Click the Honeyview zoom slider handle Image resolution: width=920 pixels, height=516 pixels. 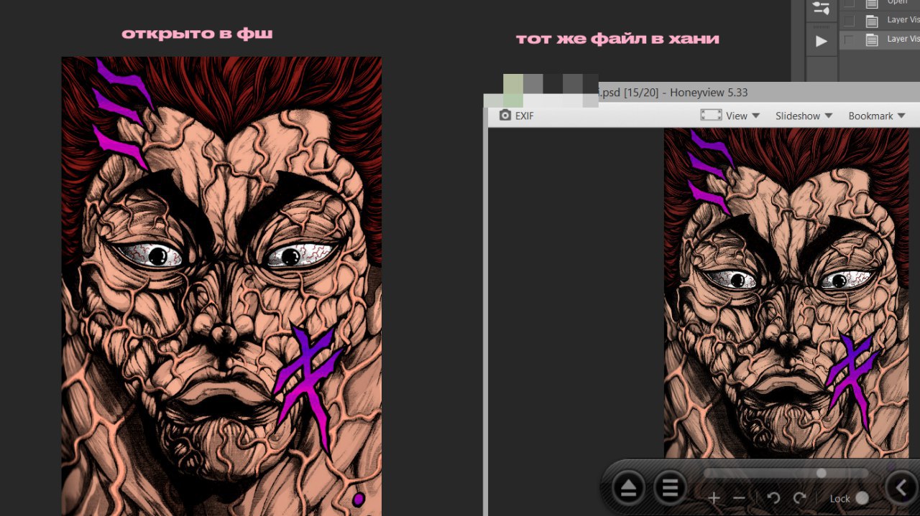click(821, 473)
